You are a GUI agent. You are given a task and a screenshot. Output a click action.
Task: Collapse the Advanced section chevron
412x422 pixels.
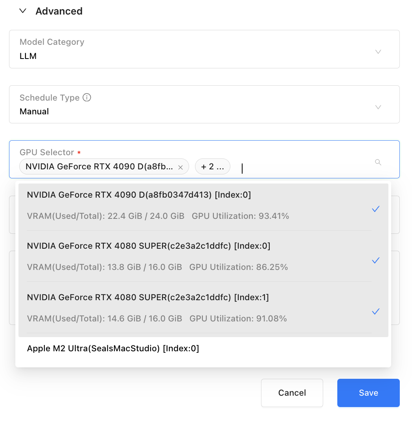click(23, 11)
